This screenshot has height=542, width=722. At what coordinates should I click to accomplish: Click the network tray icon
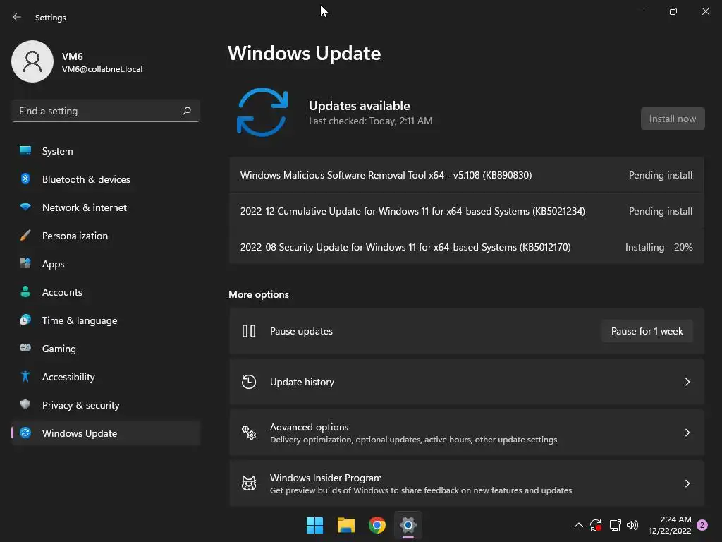point(615,525)
